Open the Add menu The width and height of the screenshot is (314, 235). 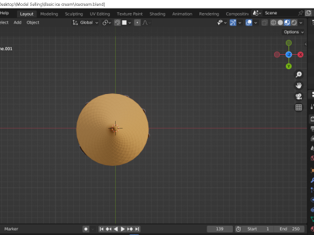point(18,22)
